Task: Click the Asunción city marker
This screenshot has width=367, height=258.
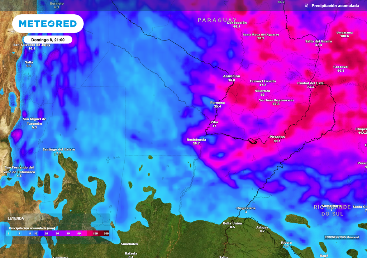Action: [x=231, y=78]
